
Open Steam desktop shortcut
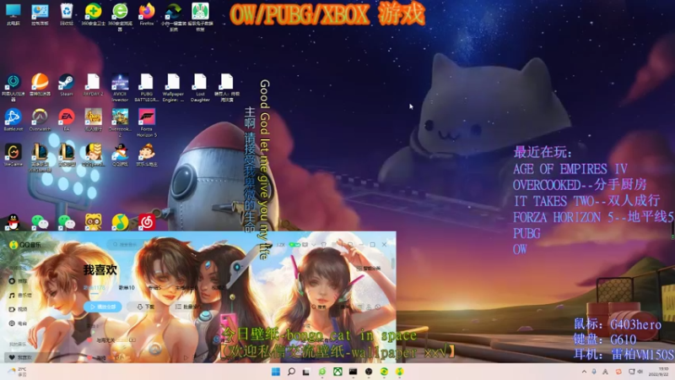point(67,84)
